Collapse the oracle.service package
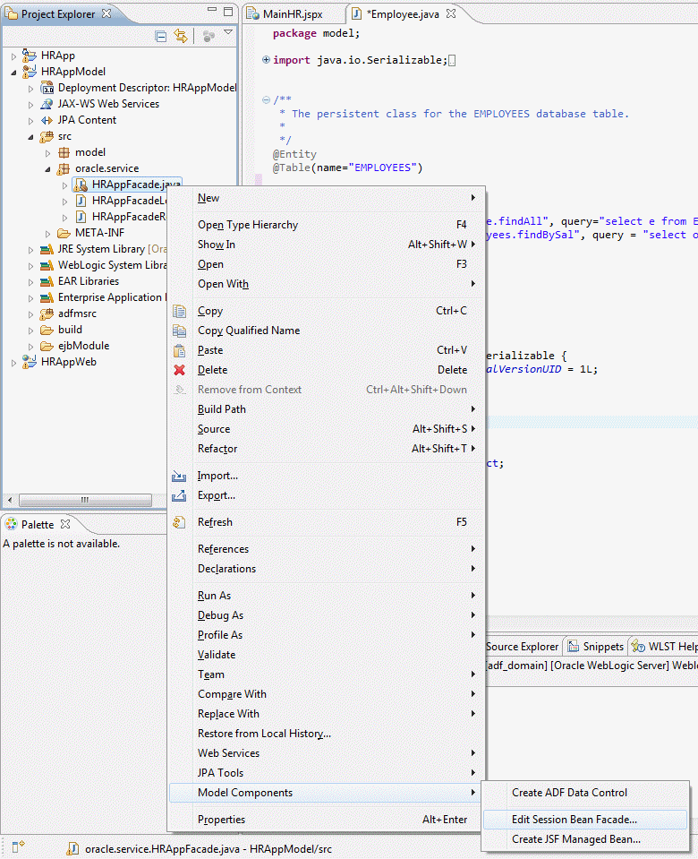Screen dimensions: 698x859 click(x=47, y=168)
